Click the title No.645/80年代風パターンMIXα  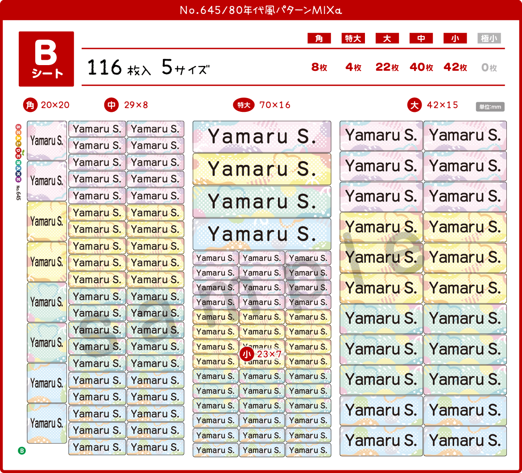pyautogui.click(x=261, y=10)
